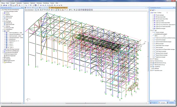Click the open folder icon in Sichtbarkeits panel

[x=151, y=10]
